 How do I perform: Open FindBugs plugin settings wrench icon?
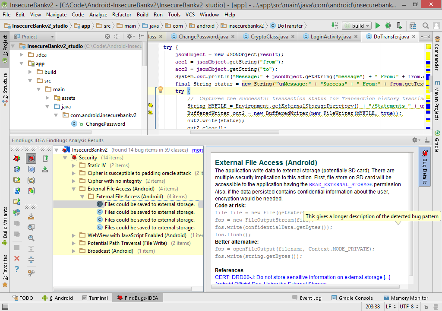[x=31, y=273]
